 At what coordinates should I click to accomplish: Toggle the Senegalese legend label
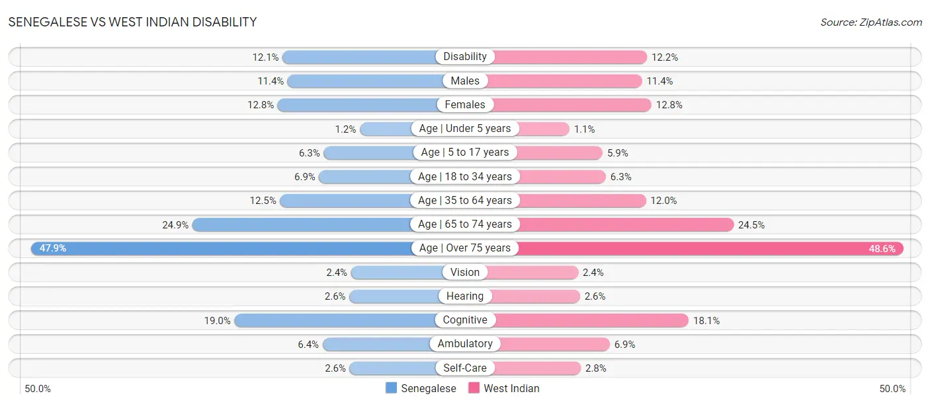pyautogui.click(x=429, y=388)
